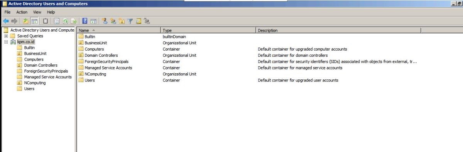Viewport: 463px width, 152px height.
Task: Click the BusinessUnit OU icon in the list
Action: [81, 43]
